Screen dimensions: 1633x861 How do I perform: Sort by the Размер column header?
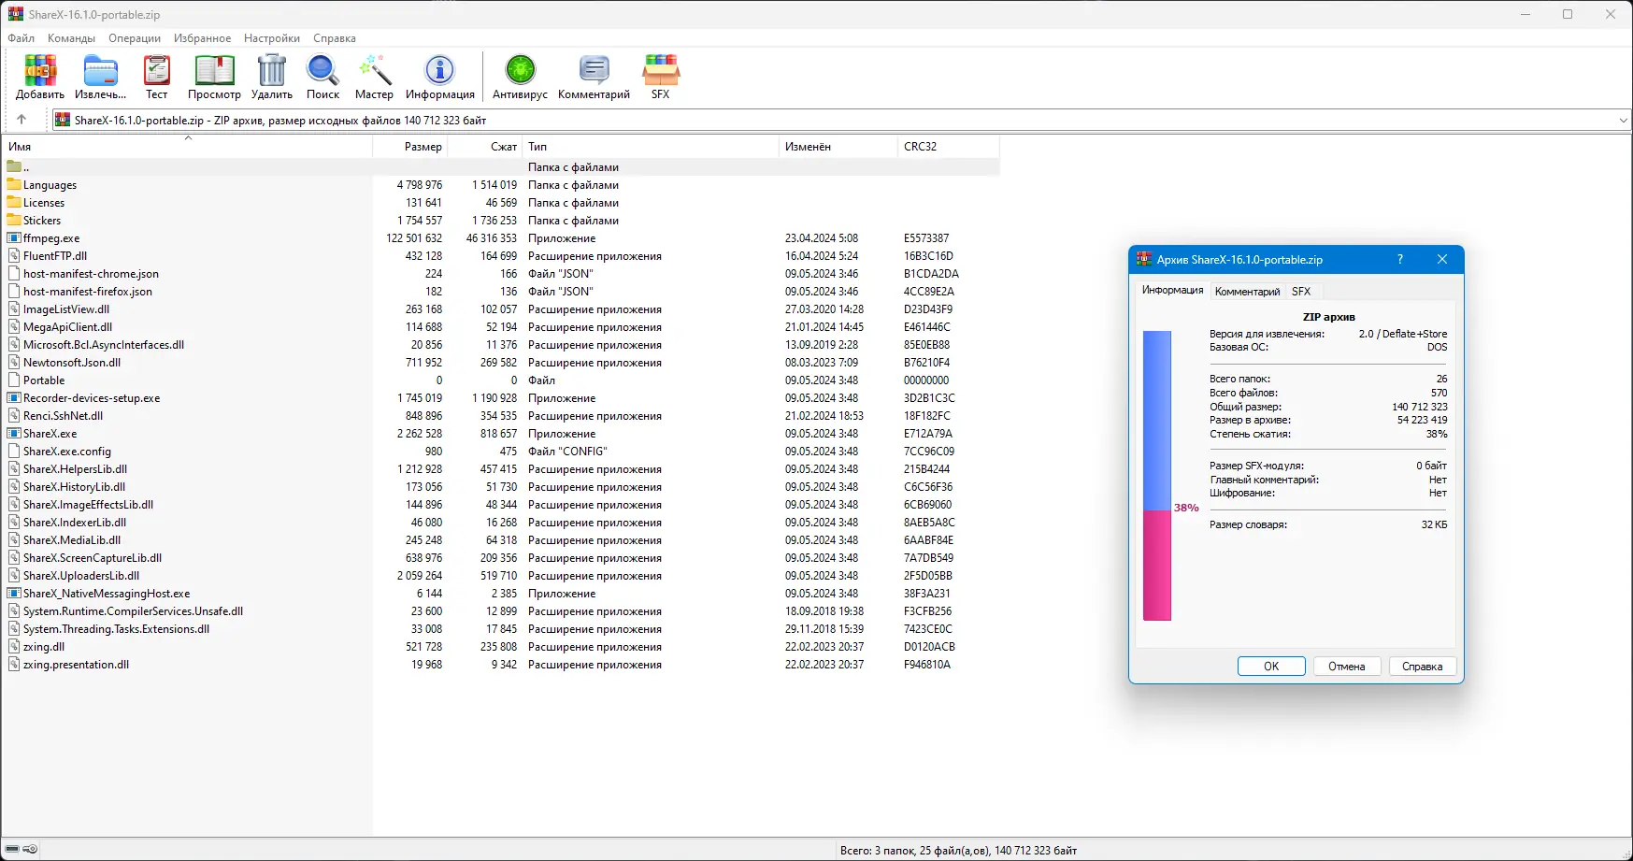[x=410, y=147]
